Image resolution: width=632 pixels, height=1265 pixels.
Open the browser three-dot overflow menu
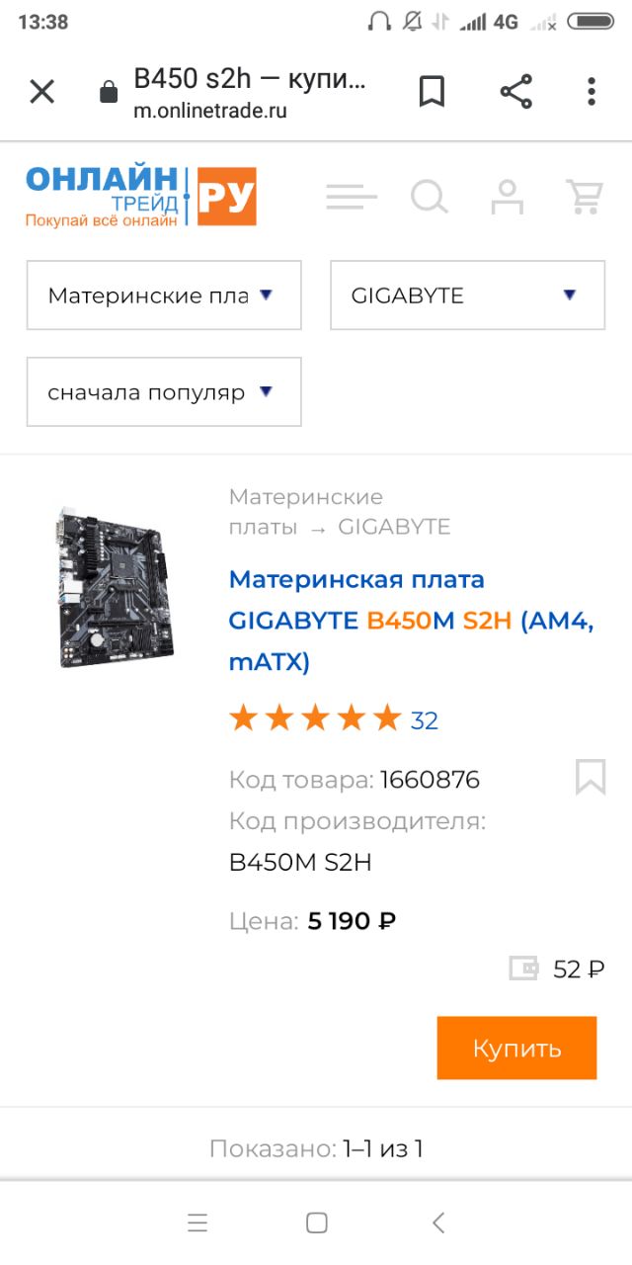pyautogui.click(x=592, y=92)
